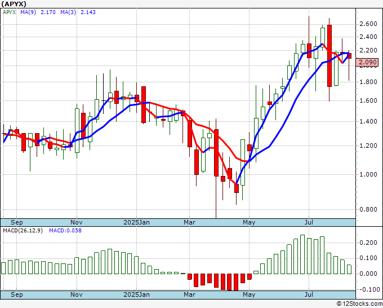This screenshot has width=383, height=308.
Task: Click 2025Jan on the price chart time axis
Action: click(x=136, y=222)
